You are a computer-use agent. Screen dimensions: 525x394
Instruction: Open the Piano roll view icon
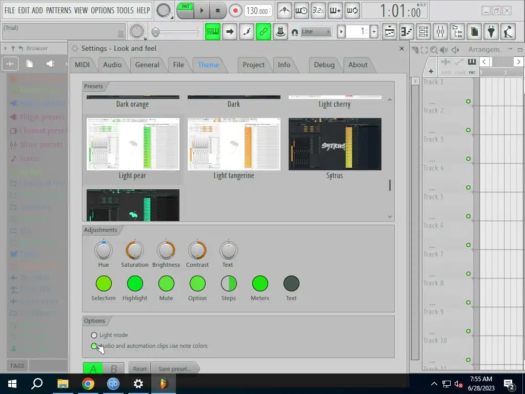point(406,31)
